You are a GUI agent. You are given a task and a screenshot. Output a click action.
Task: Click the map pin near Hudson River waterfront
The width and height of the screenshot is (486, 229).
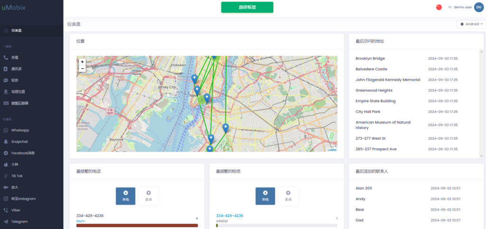tap(194, 79)
